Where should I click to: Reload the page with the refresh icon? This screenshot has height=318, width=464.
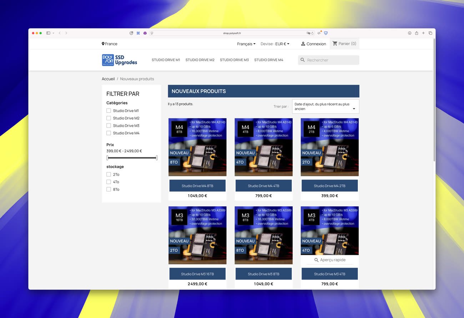[313, 33]
